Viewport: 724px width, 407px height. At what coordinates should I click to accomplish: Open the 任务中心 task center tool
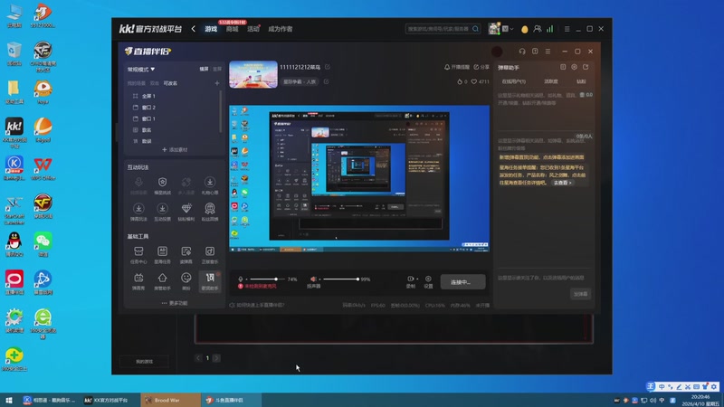138,255
